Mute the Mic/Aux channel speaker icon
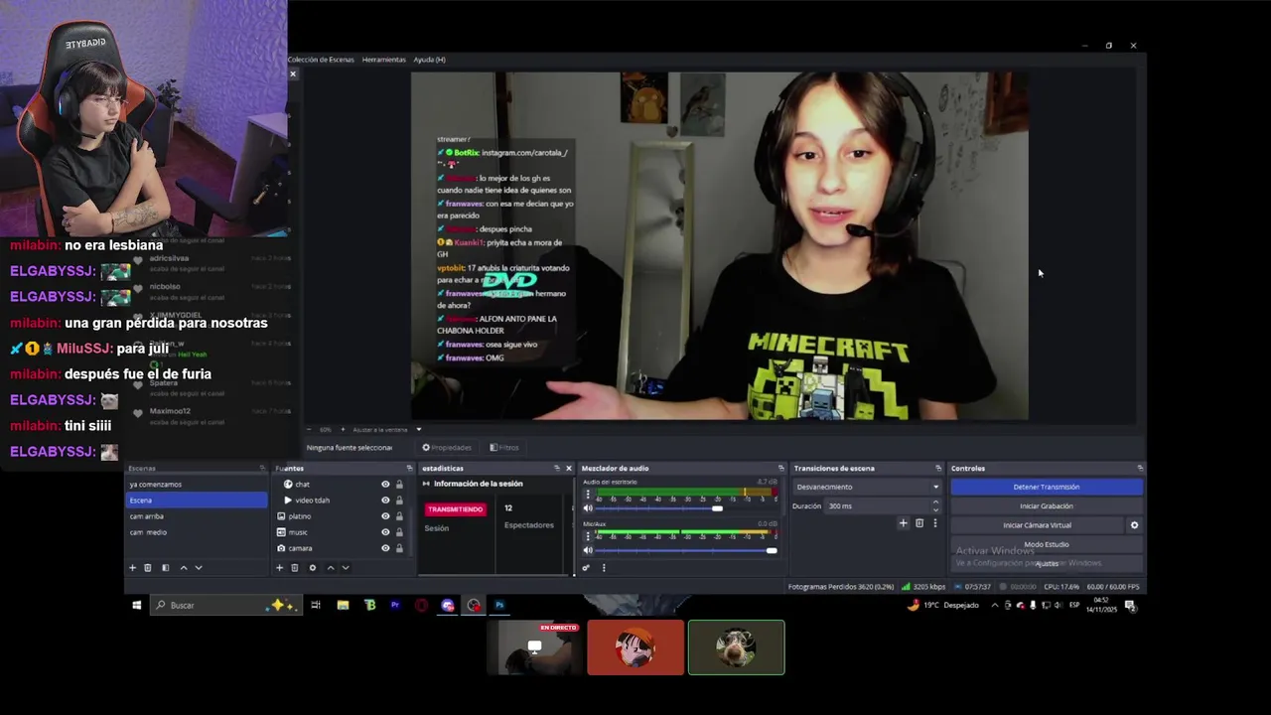 587,550
